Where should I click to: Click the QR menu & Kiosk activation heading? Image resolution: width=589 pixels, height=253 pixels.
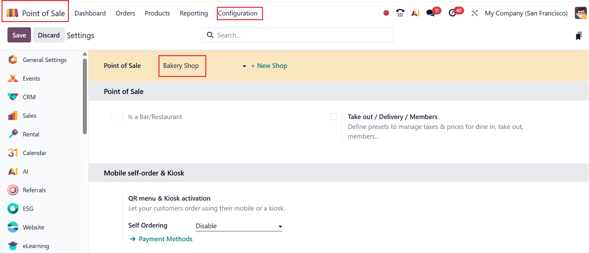169,198
